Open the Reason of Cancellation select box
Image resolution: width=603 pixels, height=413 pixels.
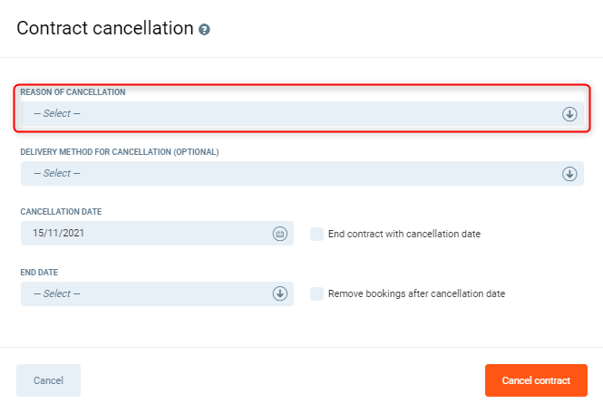[x=290, y=114]
